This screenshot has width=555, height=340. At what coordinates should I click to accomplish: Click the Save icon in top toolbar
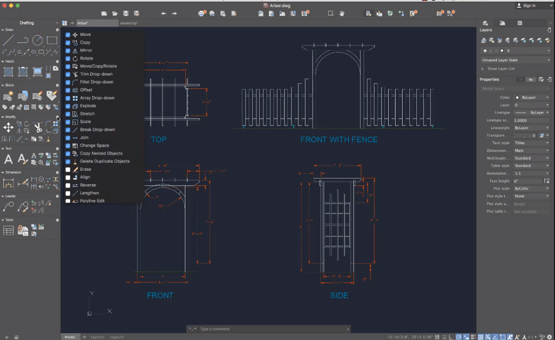[x=125, y=13]
